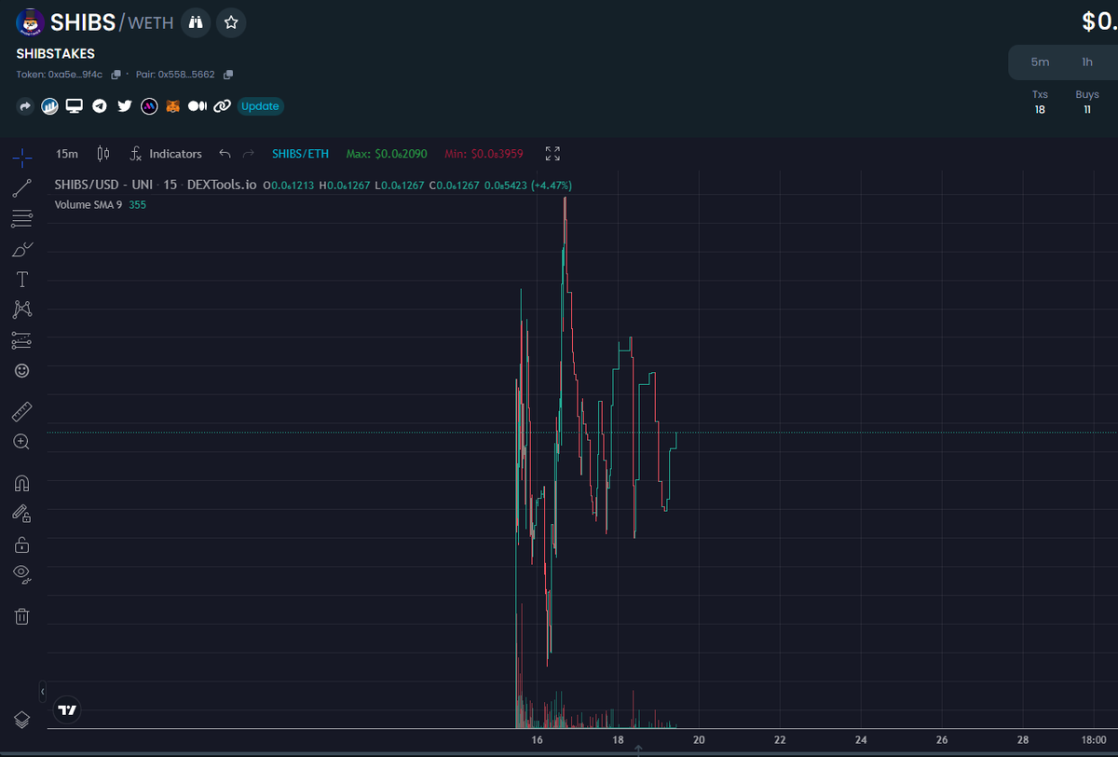Image resolution: width=1118 pixels, height=757 pixels.
Task: Click the TradingView logo
Action: [x=68, y=709]
